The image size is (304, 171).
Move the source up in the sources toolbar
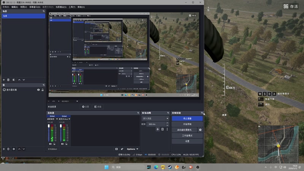click(19, 149)
